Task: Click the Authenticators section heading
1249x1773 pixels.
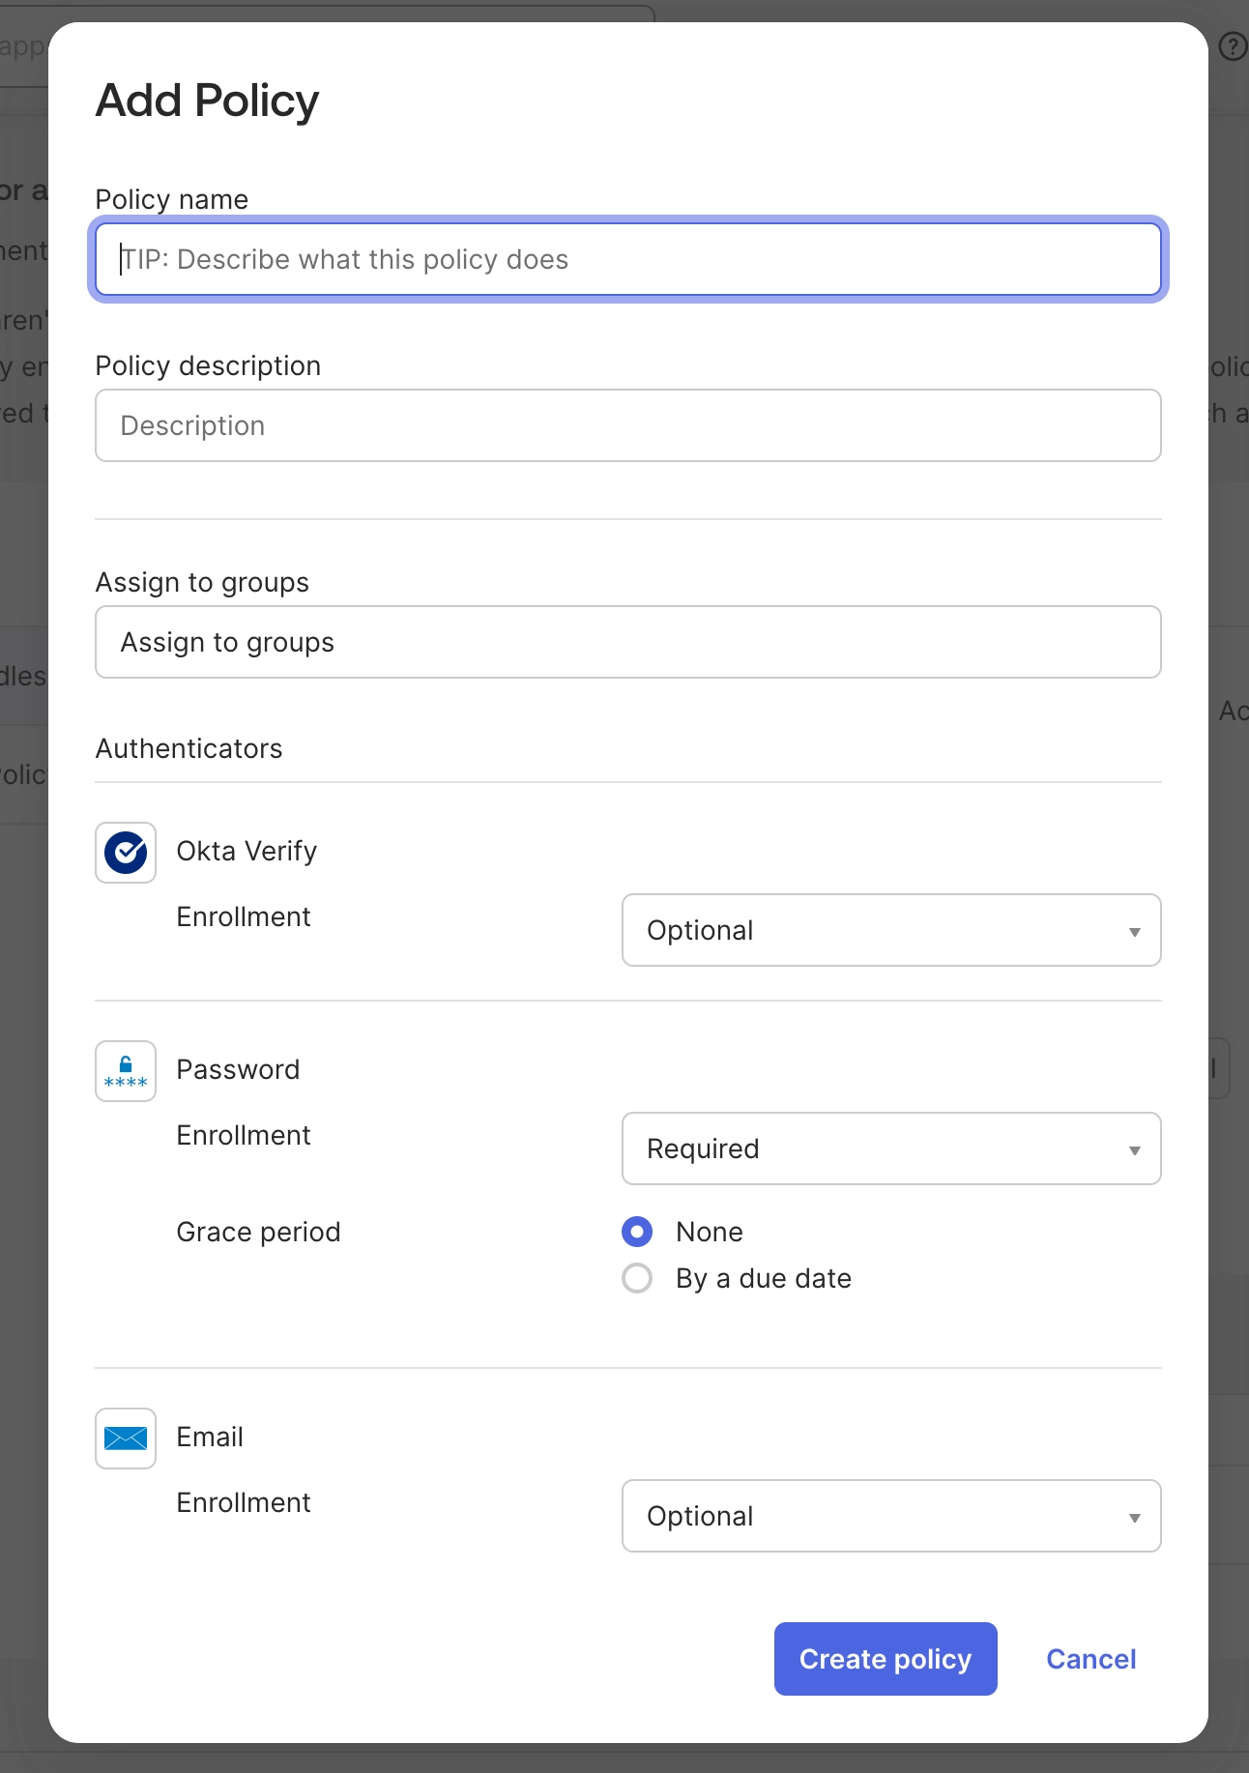Action: click(x=189, y=748)
